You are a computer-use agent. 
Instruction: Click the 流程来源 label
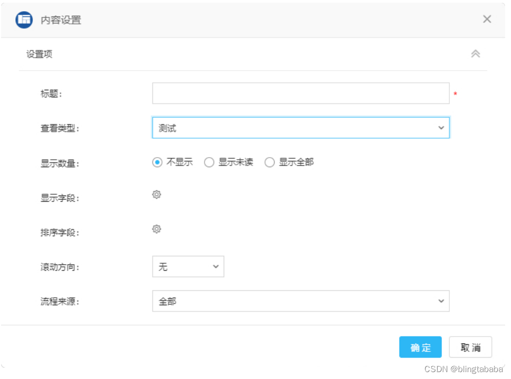tap(60, 302)
